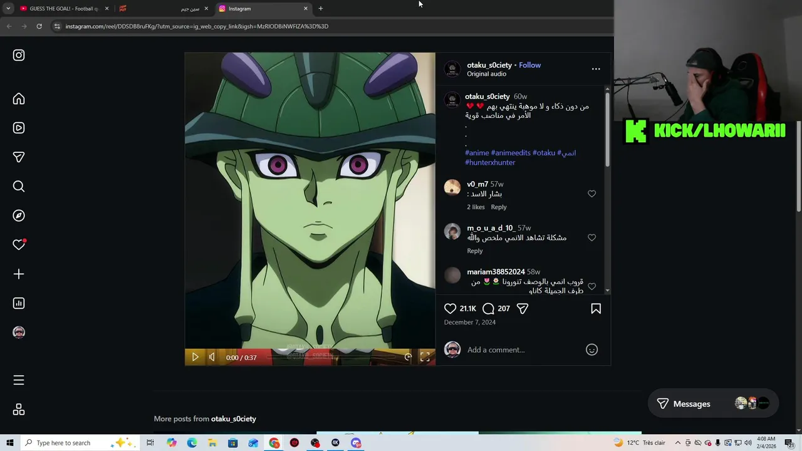The image size is (802, 451).
Task: Open Explore compass icon
Action: (x=19, y=215)
